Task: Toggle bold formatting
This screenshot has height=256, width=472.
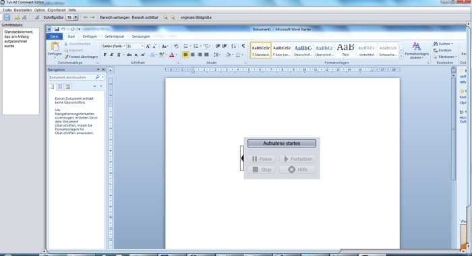Action: [x=105, y=55]
